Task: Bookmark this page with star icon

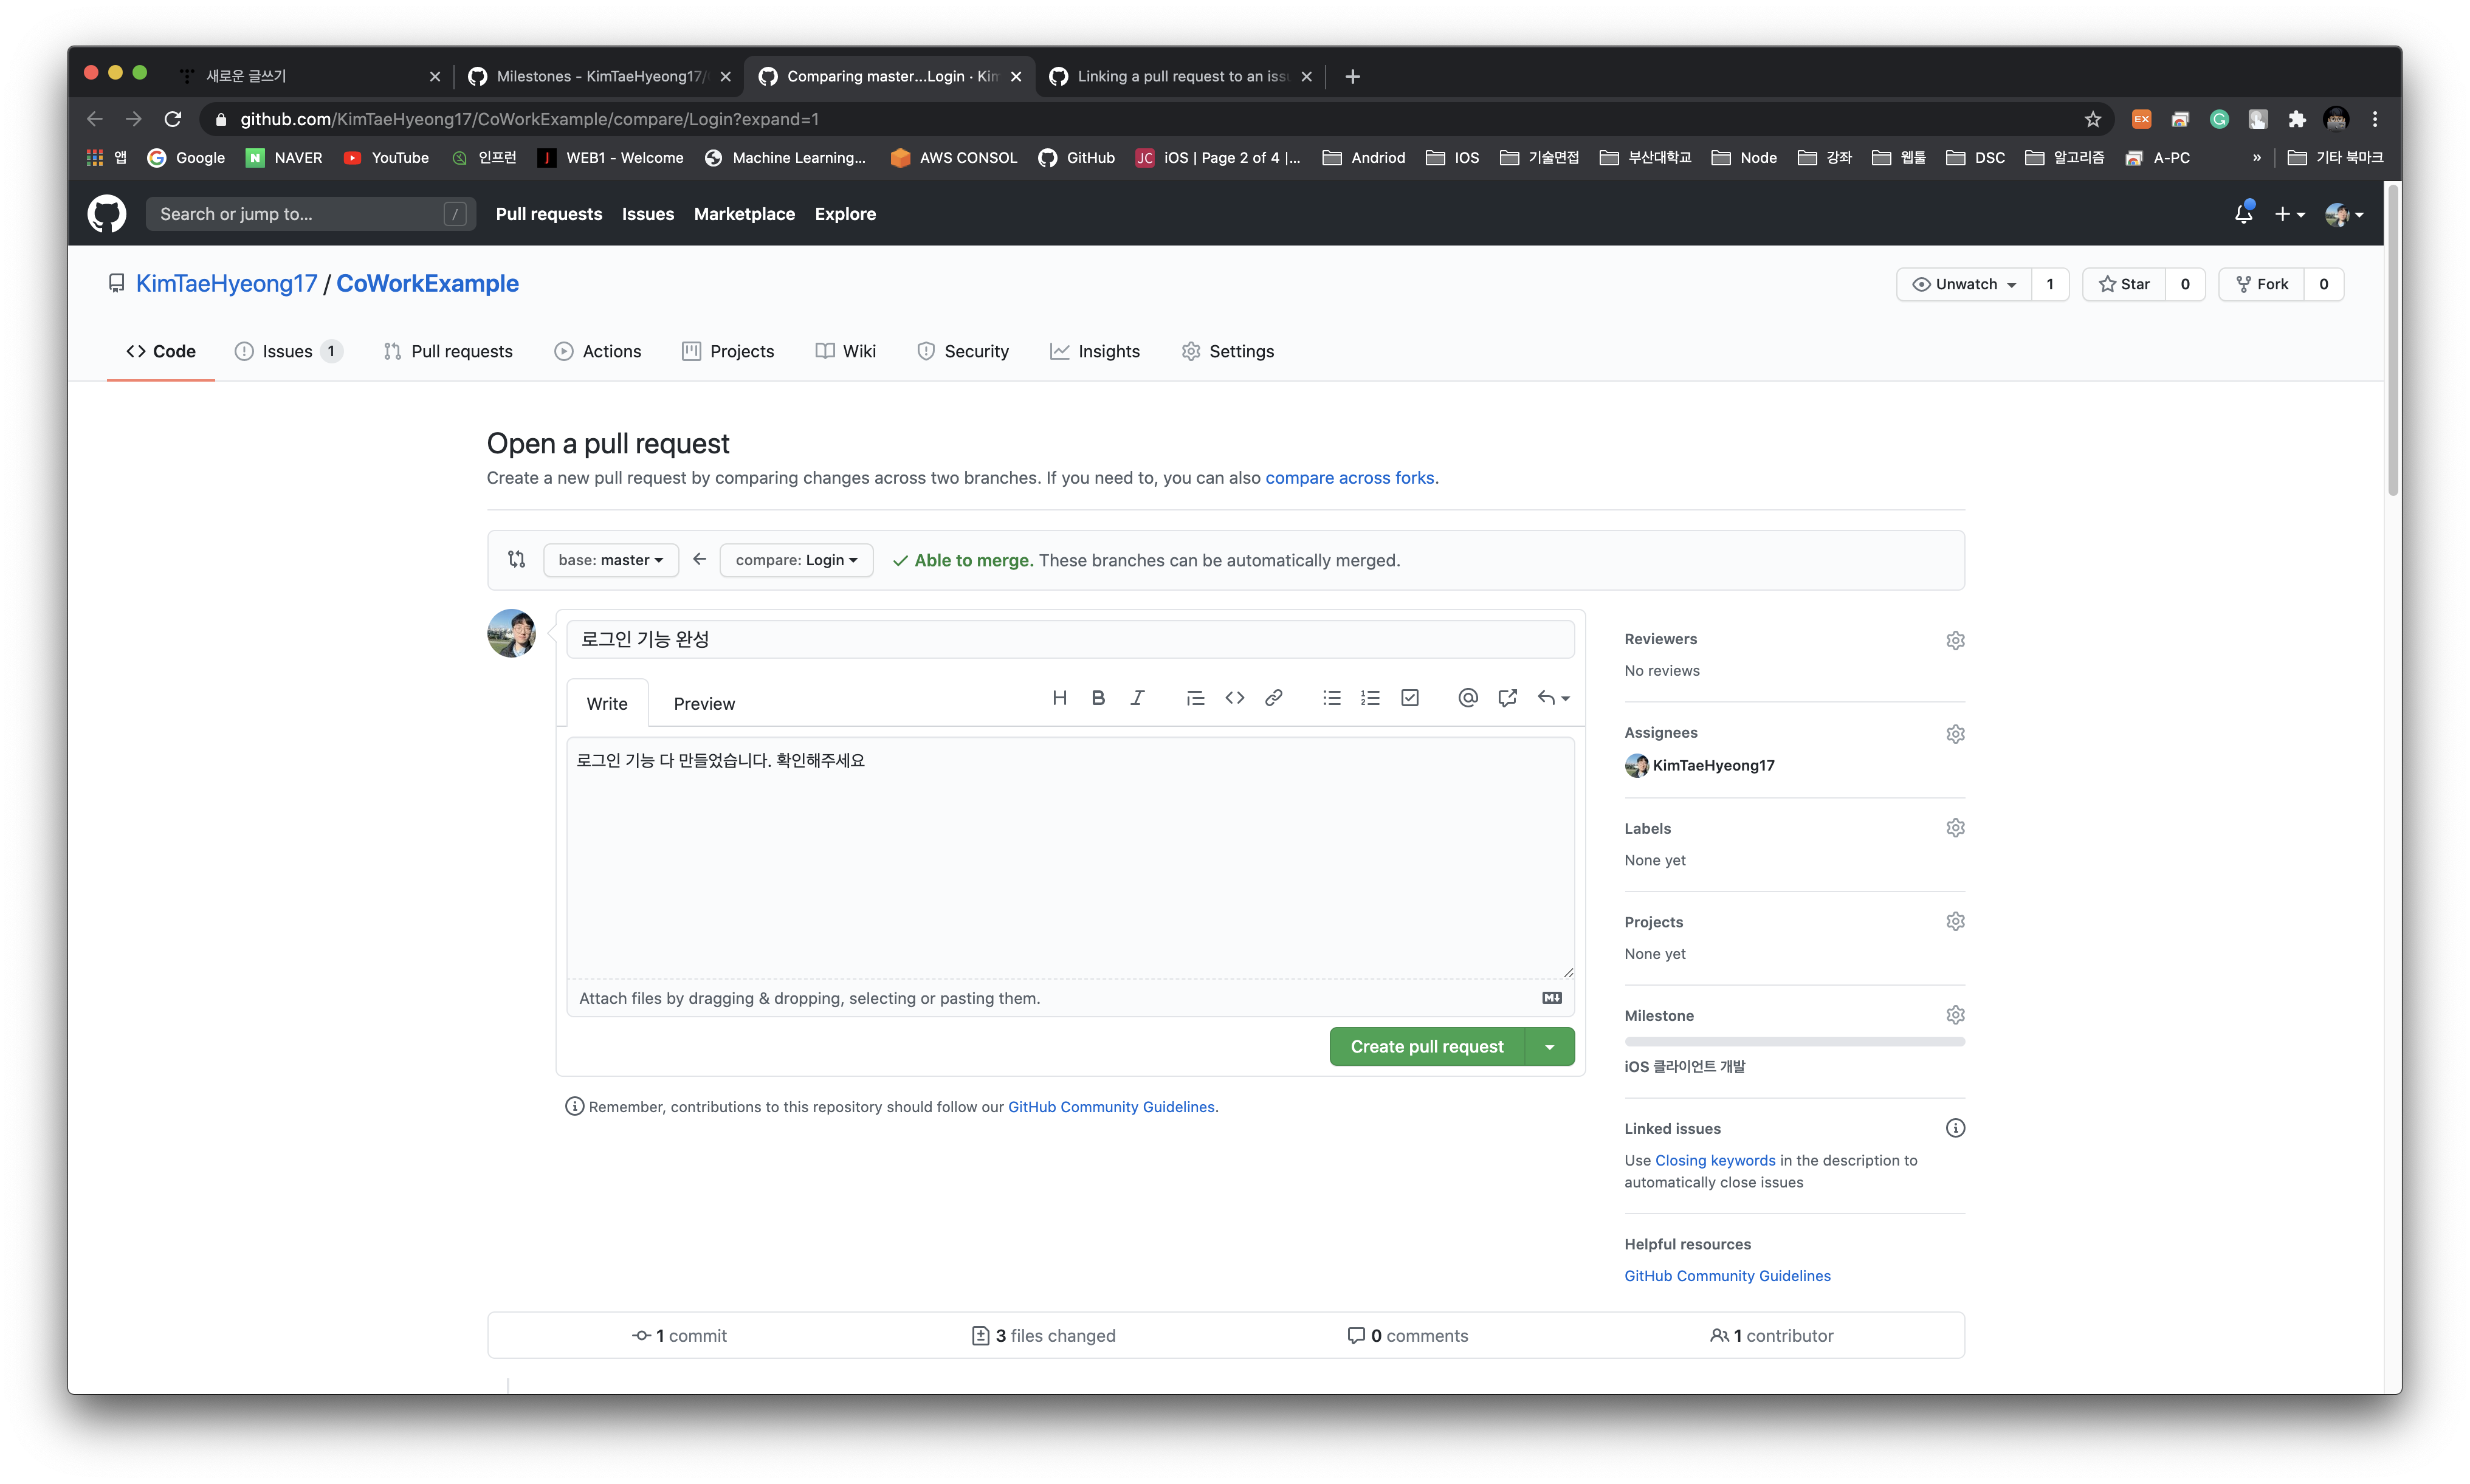Action: click(x=2092, y=119)
